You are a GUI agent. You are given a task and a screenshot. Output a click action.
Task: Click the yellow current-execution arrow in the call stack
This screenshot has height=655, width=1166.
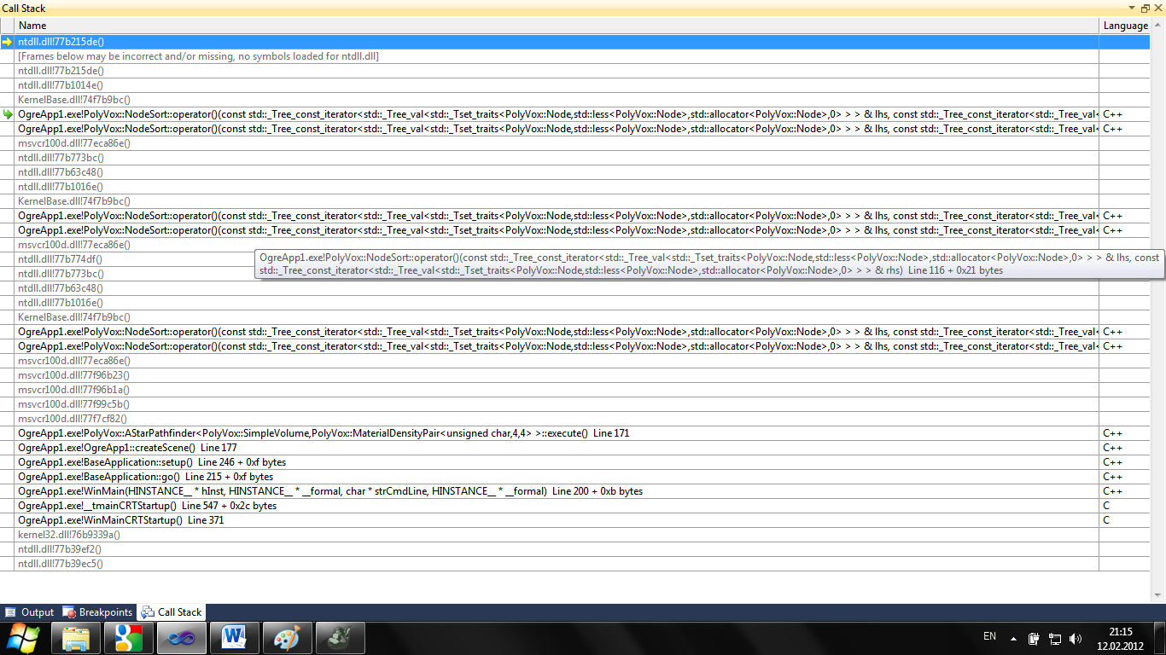point(6,41)
